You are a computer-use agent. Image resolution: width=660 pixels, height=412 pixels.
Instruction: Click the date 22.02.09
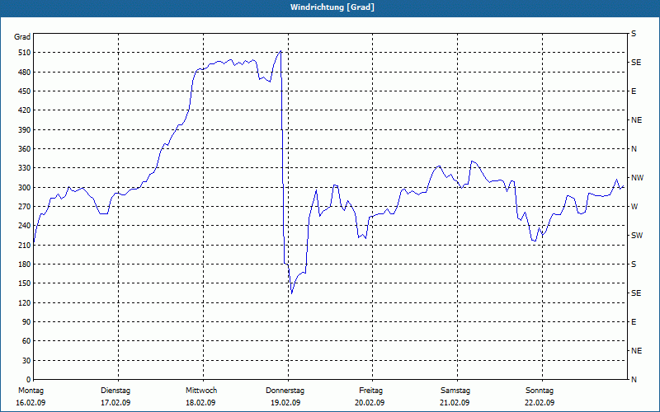540,403
